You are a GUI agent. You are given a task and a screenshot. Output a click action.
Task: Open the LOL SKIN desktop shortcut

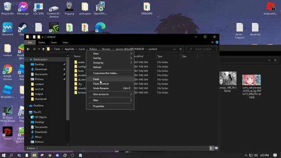point(38,8)
